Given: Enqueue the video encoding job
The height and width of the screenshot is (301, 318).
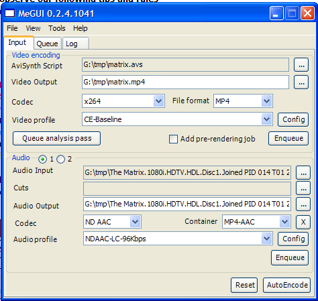Looking at the screenshot, I should tap(288, 138).
